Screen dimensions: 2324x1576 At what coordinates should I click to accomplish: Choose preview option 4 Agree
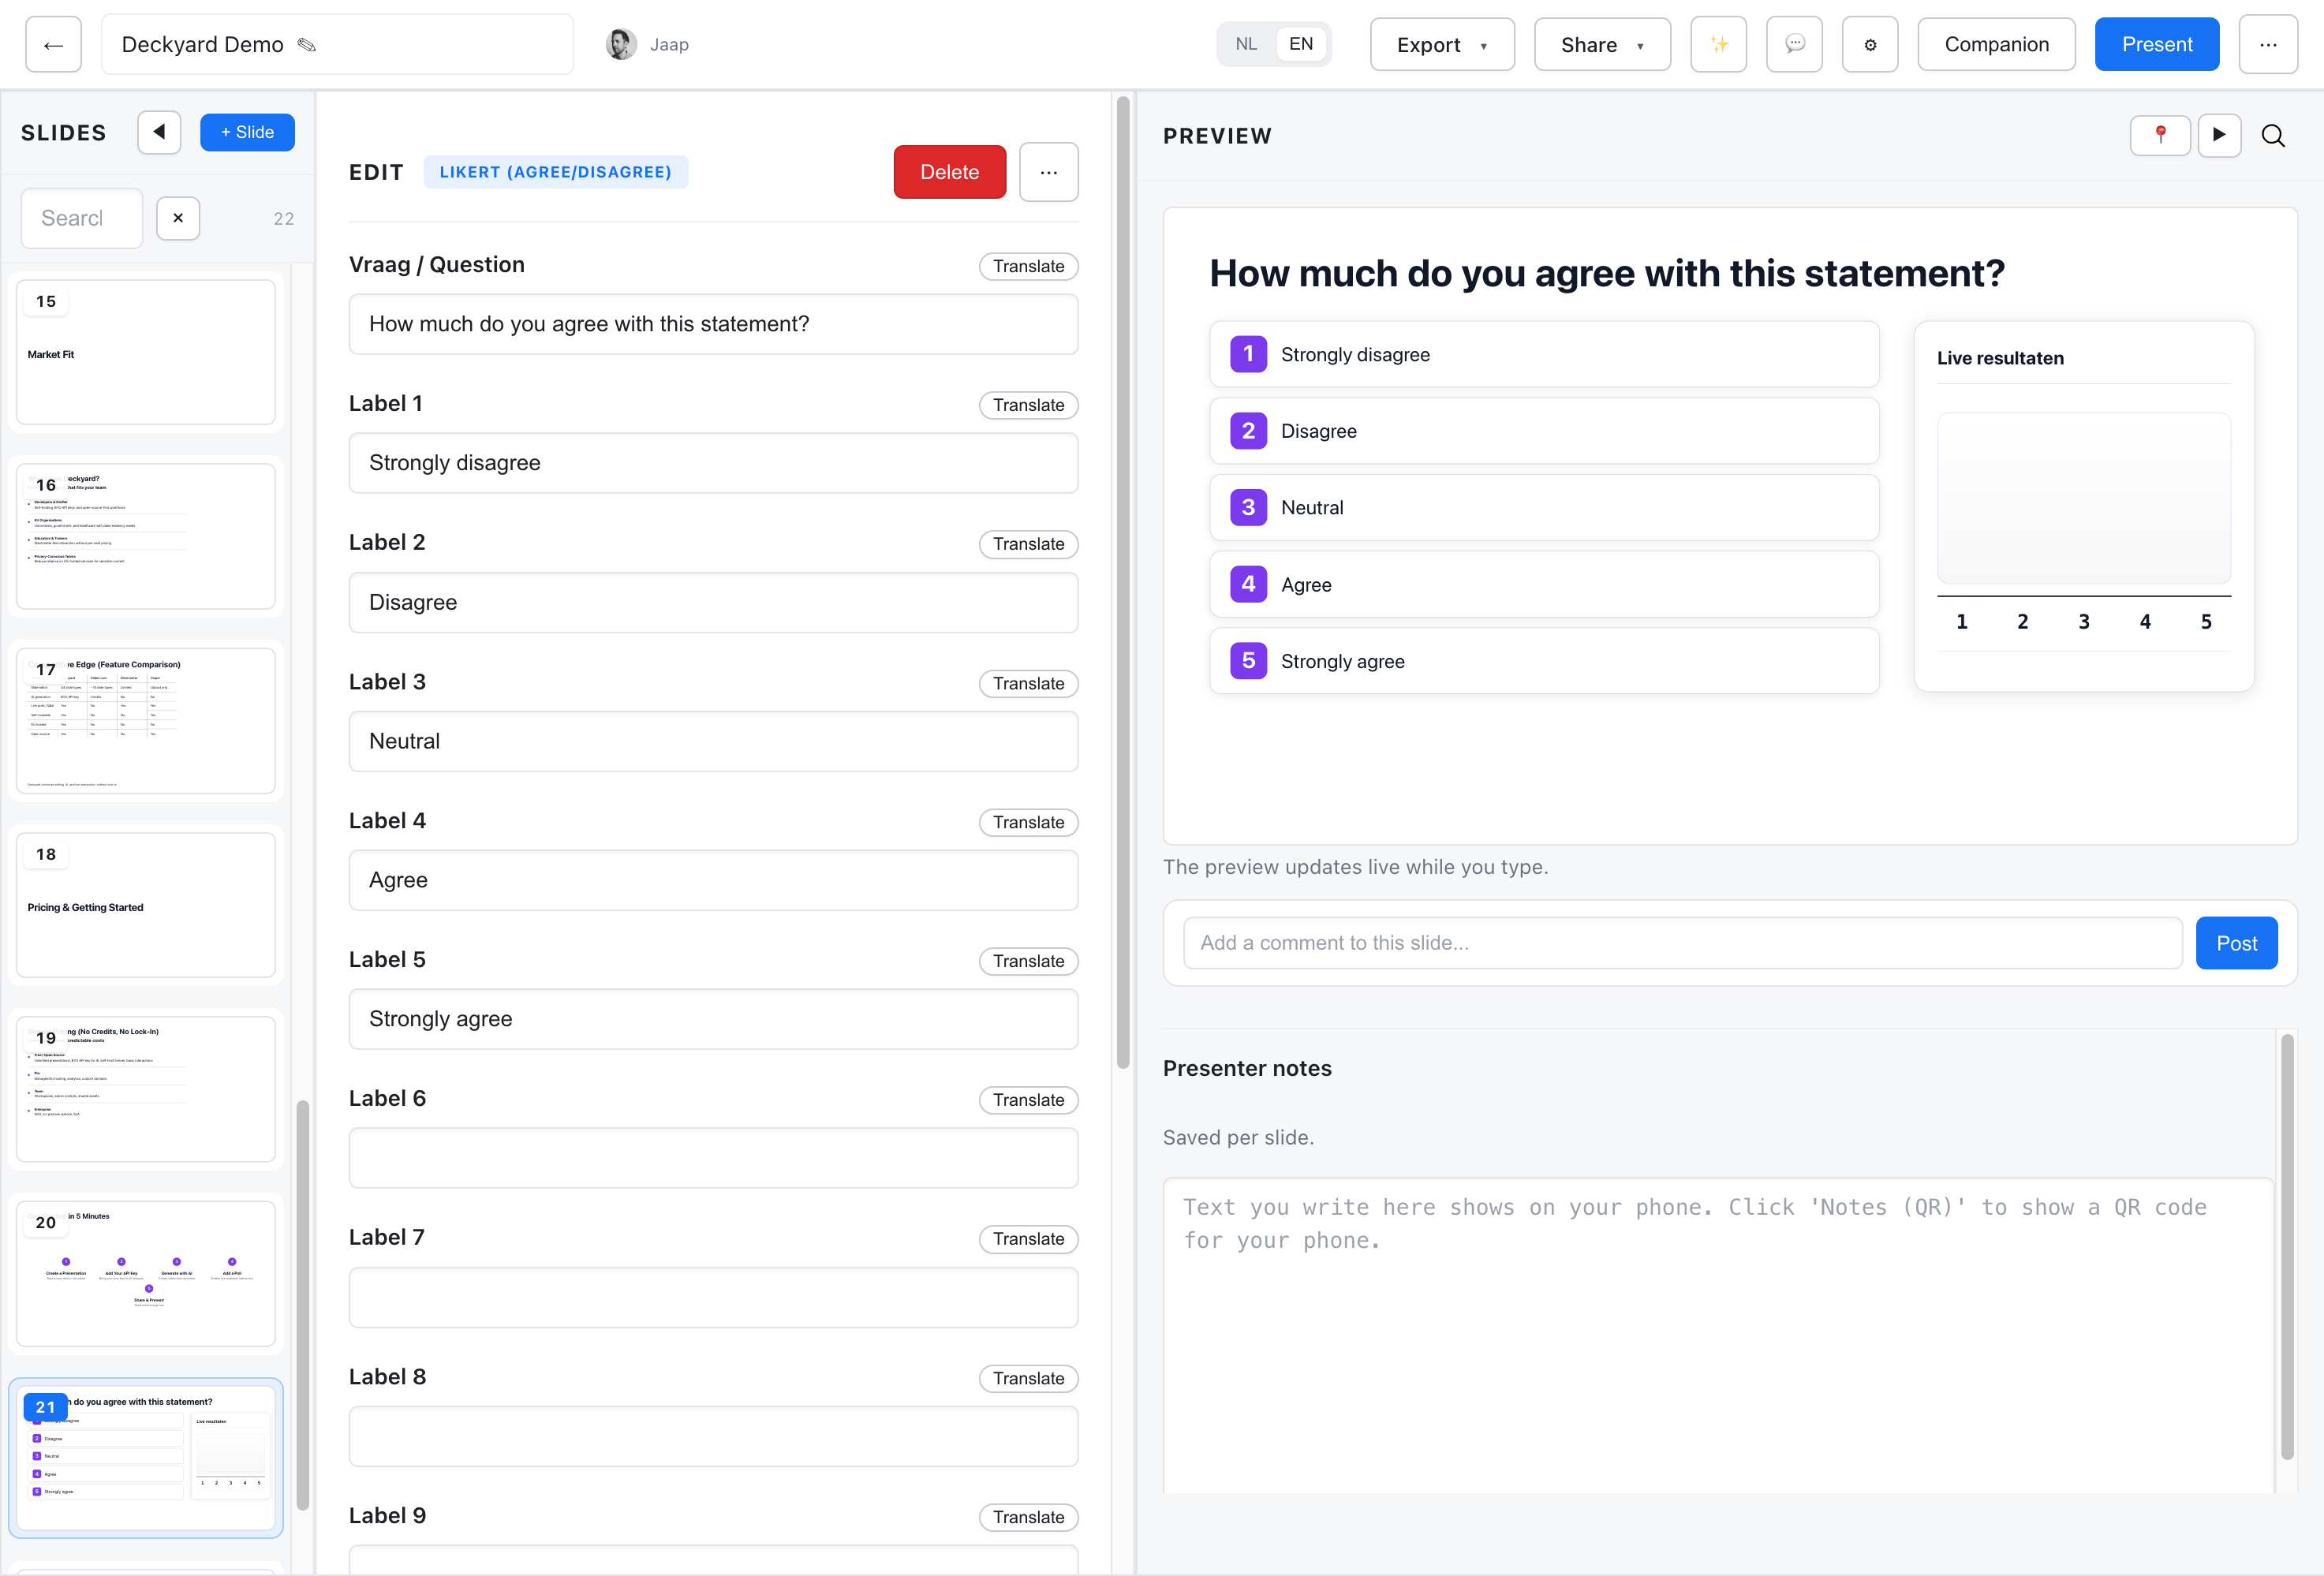click(x=1544, y=584)
